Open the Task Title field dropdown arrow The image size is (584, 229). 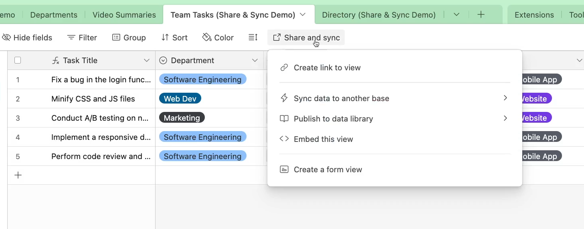pyautogui.click(x=147, y=60)
